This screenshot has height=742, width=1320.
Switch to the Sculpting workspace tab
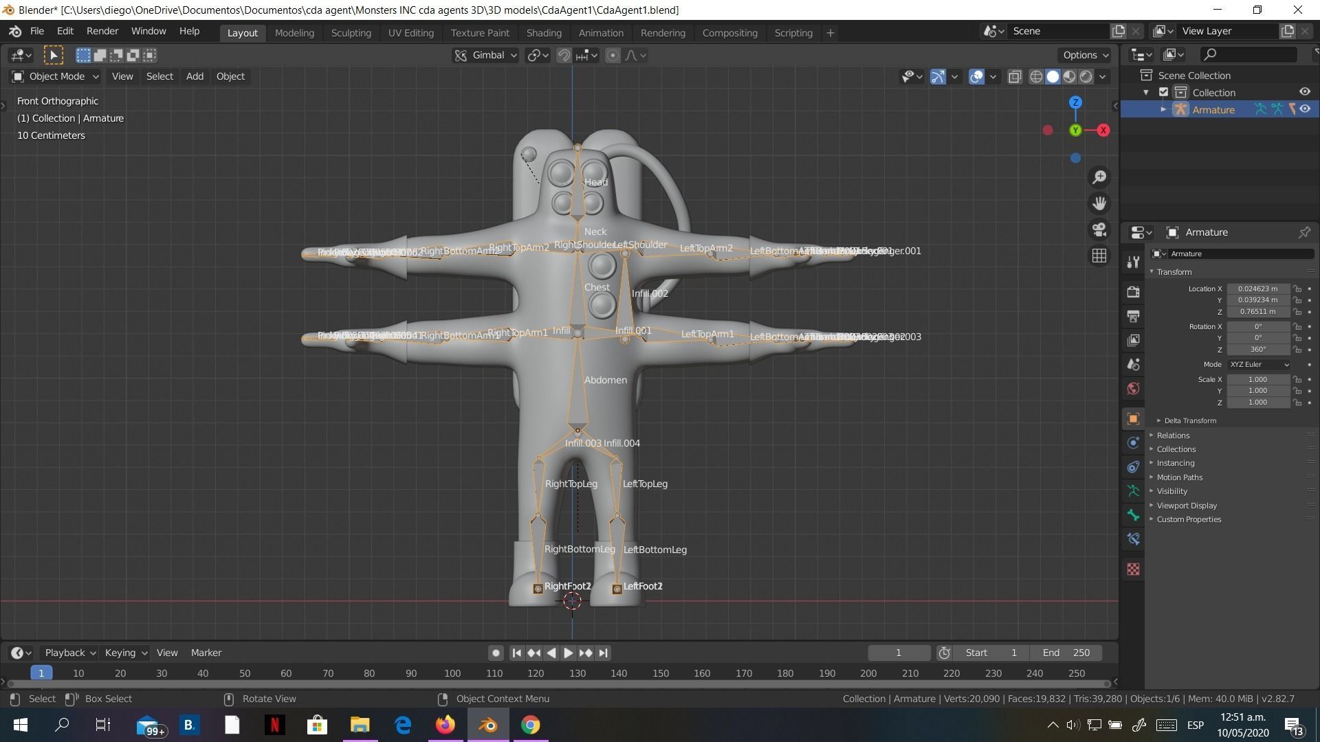[x=351, y=32]
